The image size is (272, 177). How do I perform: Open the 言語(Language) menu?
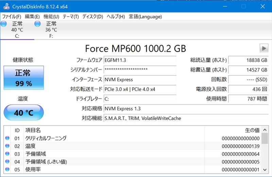click(x=145, y=17)
